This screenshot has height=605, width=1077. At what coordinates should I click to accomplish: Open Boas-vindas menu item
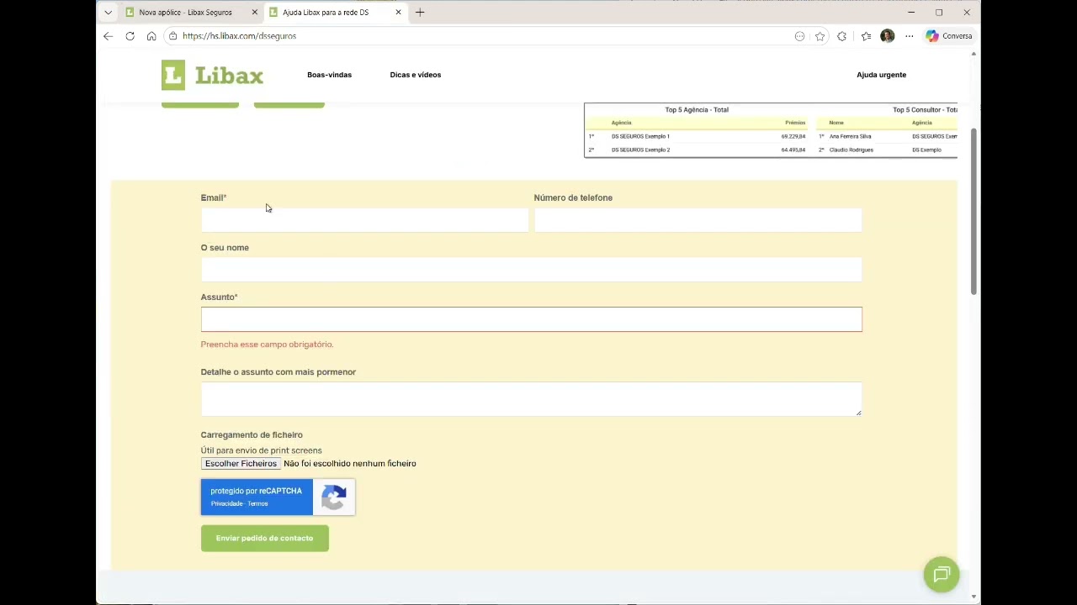pyautogui.click(x=329, y=75)
